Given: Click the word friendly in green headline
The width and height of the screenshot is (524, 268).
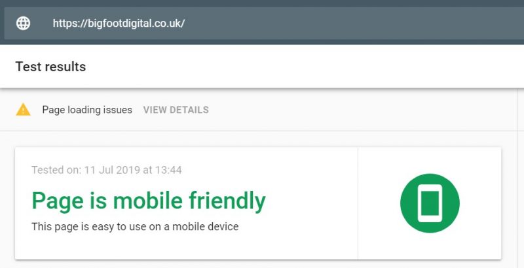Looking at the screenshot, I should pos(227,201).
